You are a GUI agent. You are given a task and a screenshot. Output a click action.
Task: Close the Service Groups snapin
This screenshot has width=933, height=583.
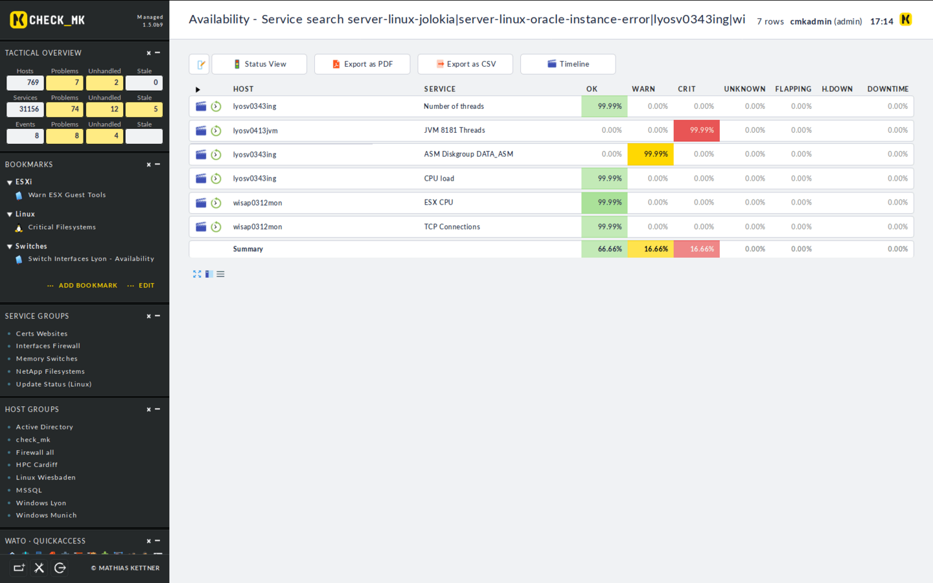(148, 316)
